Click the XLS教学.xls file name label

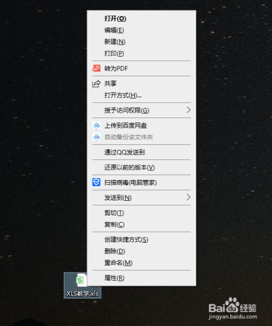click(83, 293)
